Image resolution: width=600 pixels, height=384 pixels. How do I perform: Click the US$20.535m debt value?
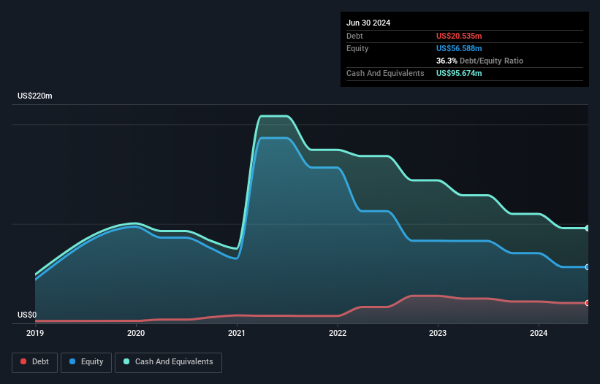(x=459, y=36)
